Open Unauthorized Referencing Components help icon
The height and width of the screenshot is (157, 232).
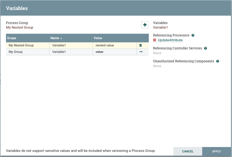pos(218,61)
